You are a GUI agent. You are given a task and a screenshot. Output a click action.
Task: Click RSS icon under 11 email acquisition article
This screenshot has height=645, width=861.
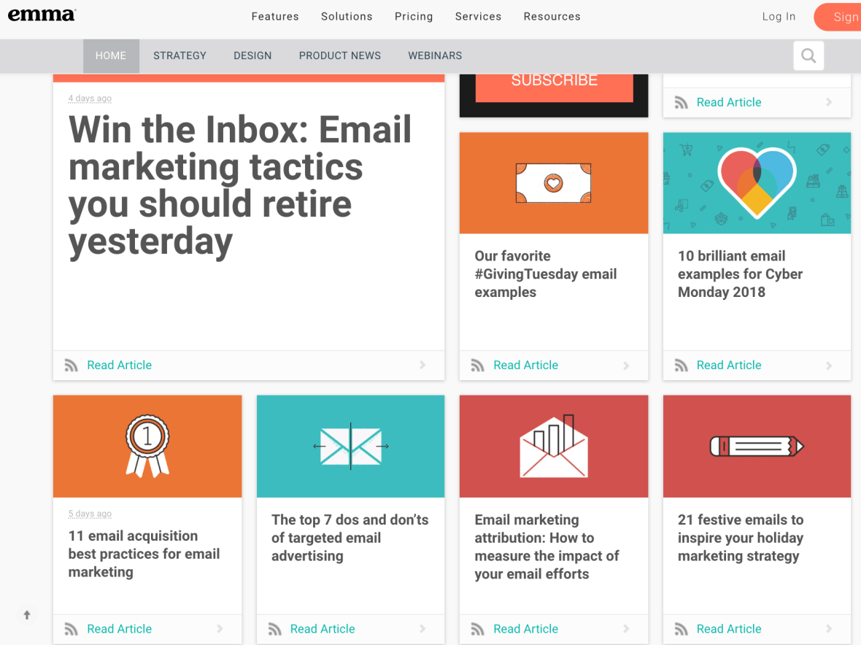tap(71, 629)
